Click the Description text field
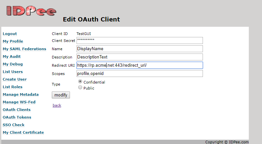Image resolution: width=262 pixels, height=144 pixels. pyautogui.click(x=140, y=57)
